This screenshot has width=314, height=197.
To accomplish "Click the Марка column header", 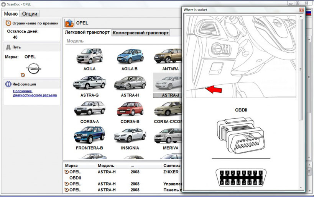I will (x=71, y=166).
